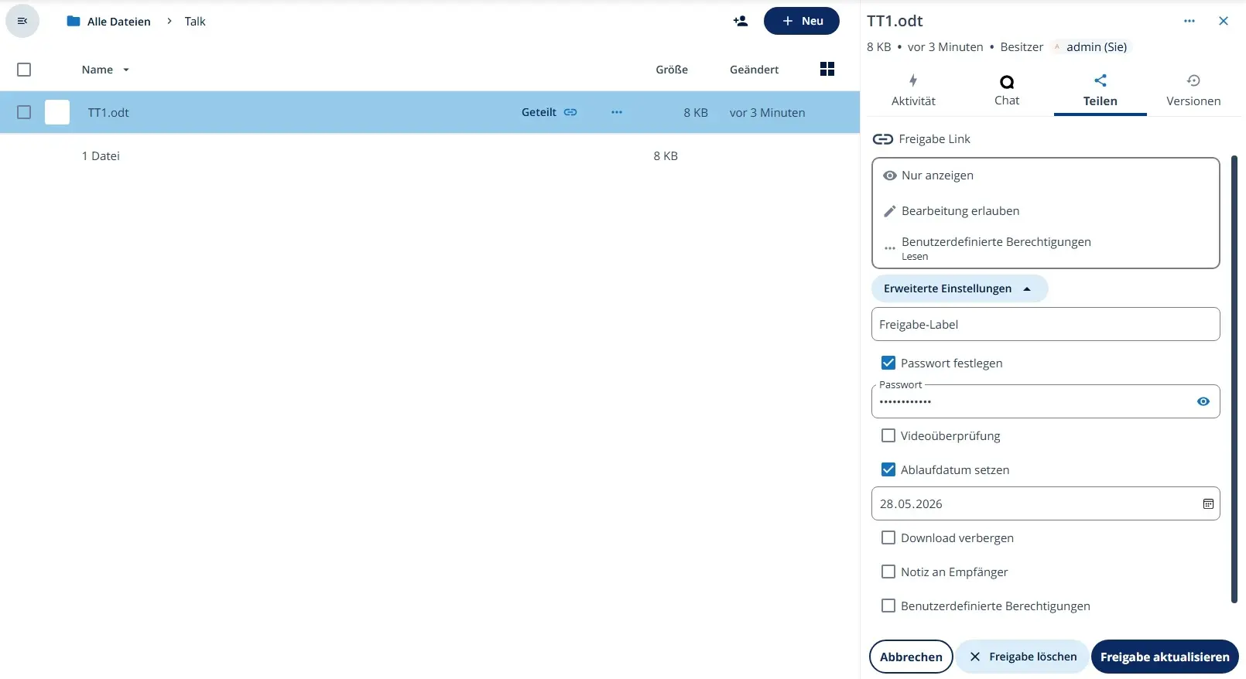Image resolution: width=1246 pixels, height=679 pixels.
Task: Enable Videoüberprüfung checkbox
Action: 888,435
